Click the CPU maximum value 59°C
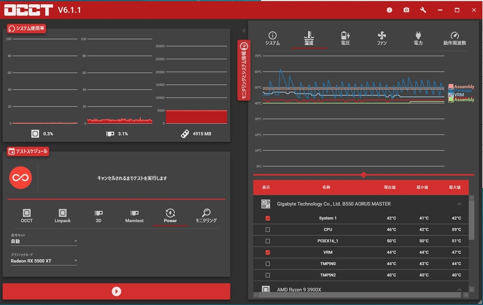 [x=456, y=230]
